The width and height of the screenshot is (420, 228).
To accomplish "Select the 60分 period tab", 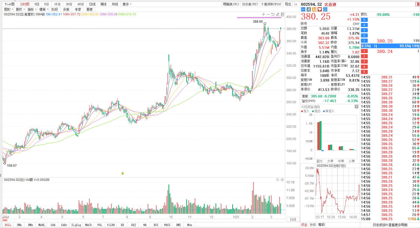I will (81, 4).
